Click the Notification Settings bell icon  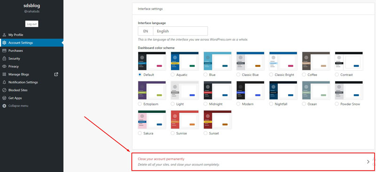point(4,82)
